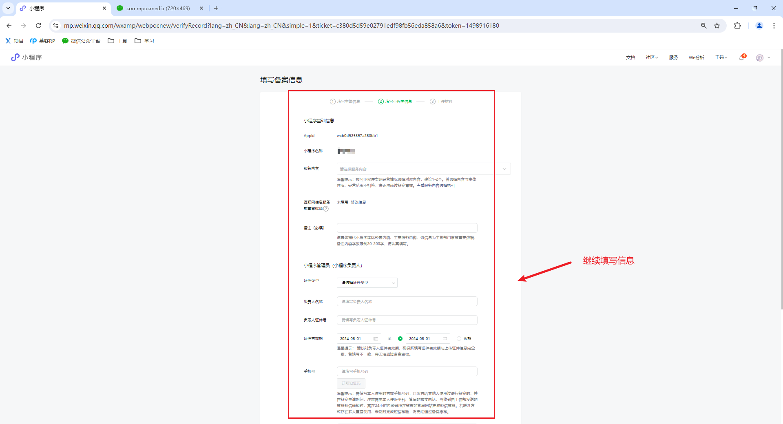Click the browser forward arrow

pos(24,26)
